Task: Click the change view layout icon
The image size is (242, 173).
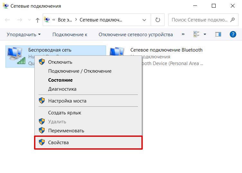Action: pos(196,34)
